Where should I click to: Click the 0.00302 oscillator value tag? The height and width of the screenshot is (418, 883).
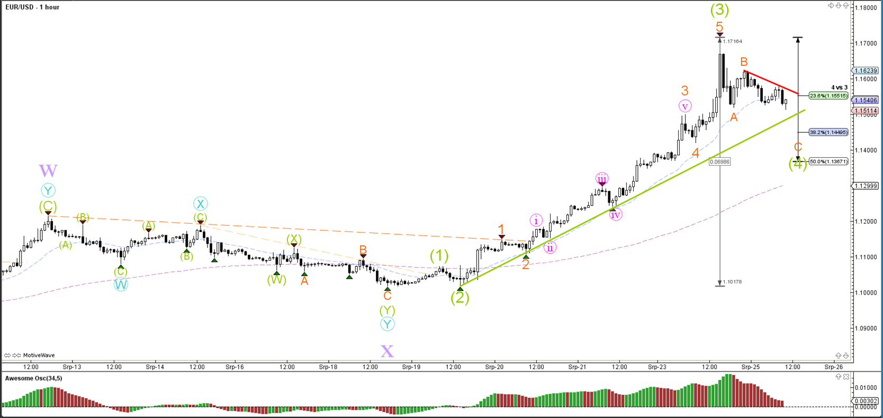point(866,401)
